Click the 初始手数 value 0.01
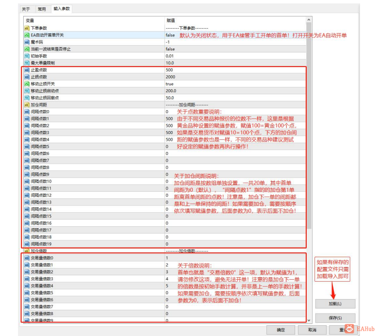Viewport: 379px width, 336px height. (169, 56)
